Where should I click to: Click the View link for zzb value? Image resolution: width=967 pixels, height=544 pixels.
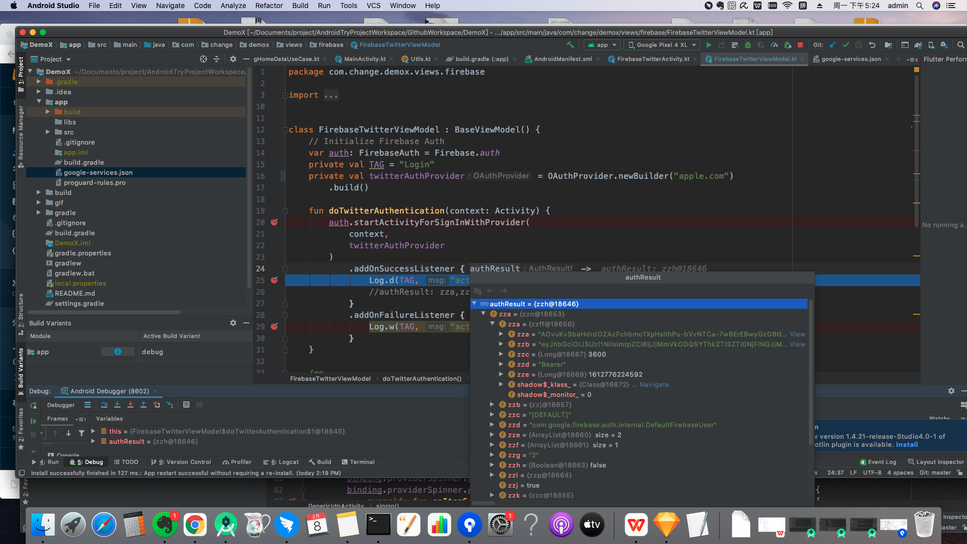click(797, 344)
